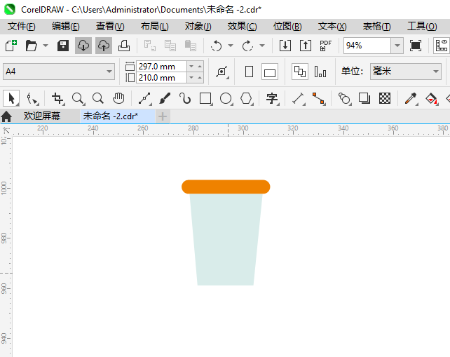The image size is (450, 357).
Task: Toggle full-screen preview icon
Action: click(416, 46)
